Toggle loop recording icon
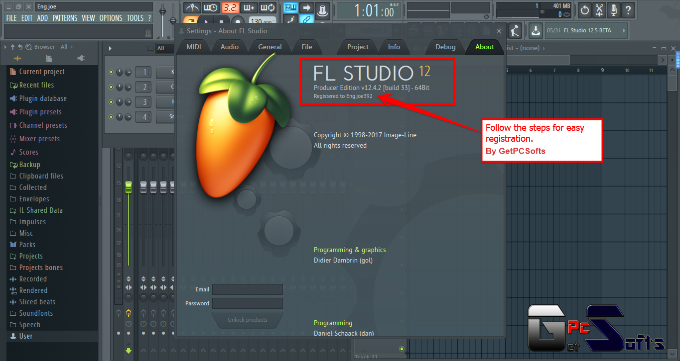 click(x=268, y=8)
